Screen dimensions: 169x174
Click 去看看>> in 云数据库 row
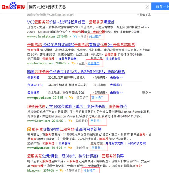coord(116,92)
